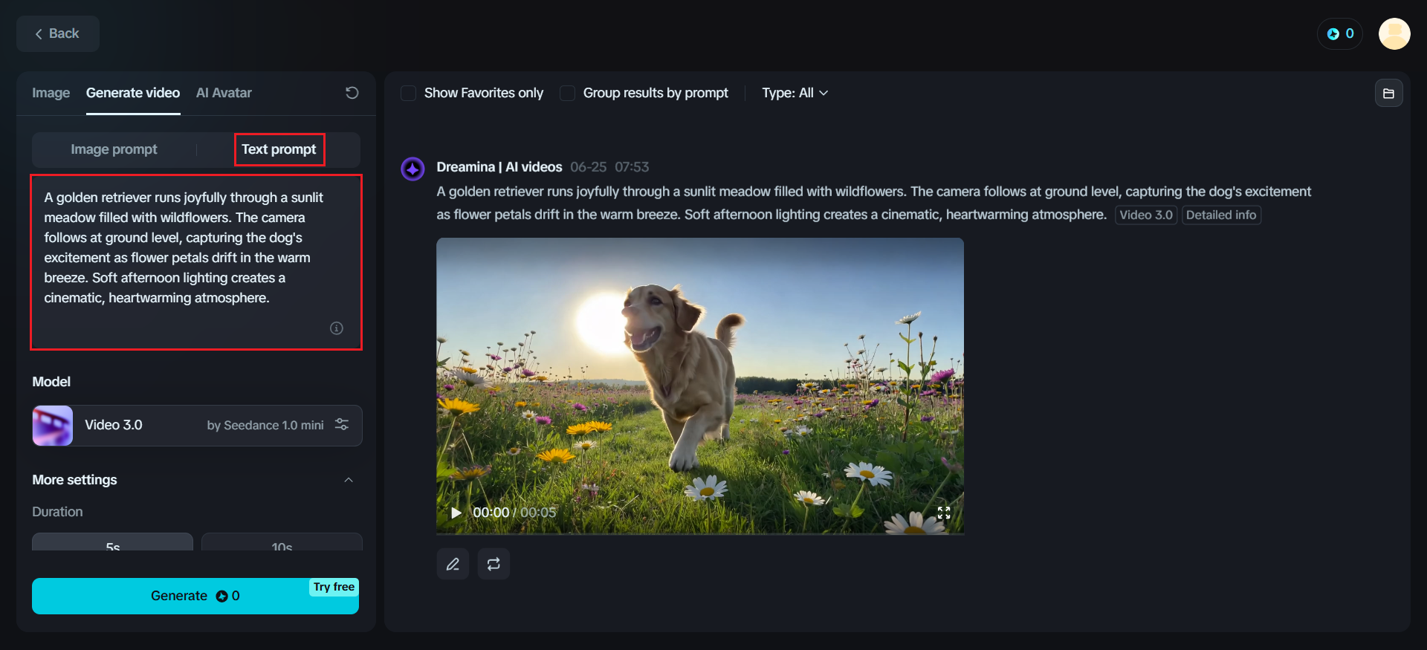Play the golden retriever video

click(456, 513)
